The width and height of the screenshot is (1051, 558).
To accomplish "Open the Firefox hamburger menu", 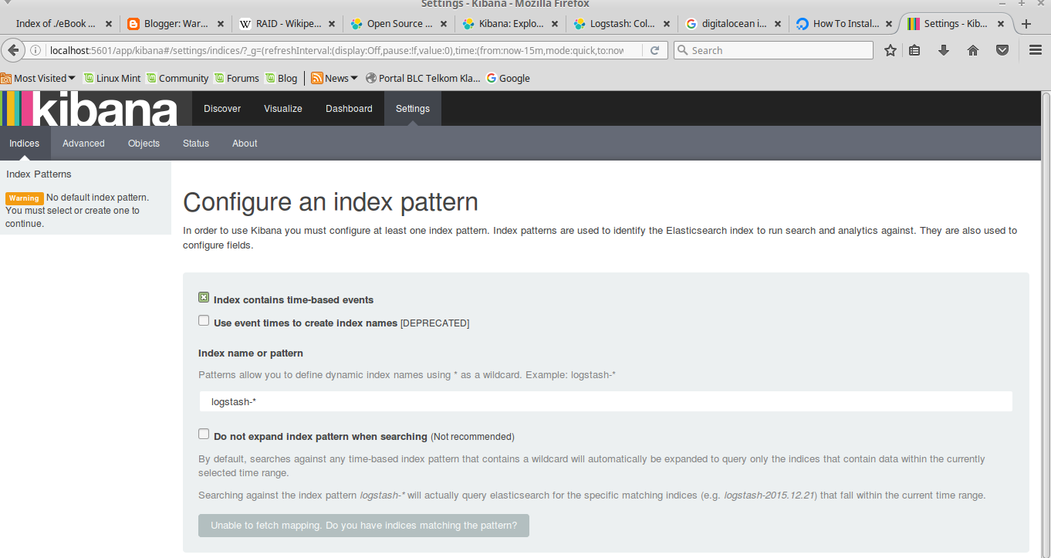I will 1034,49.
